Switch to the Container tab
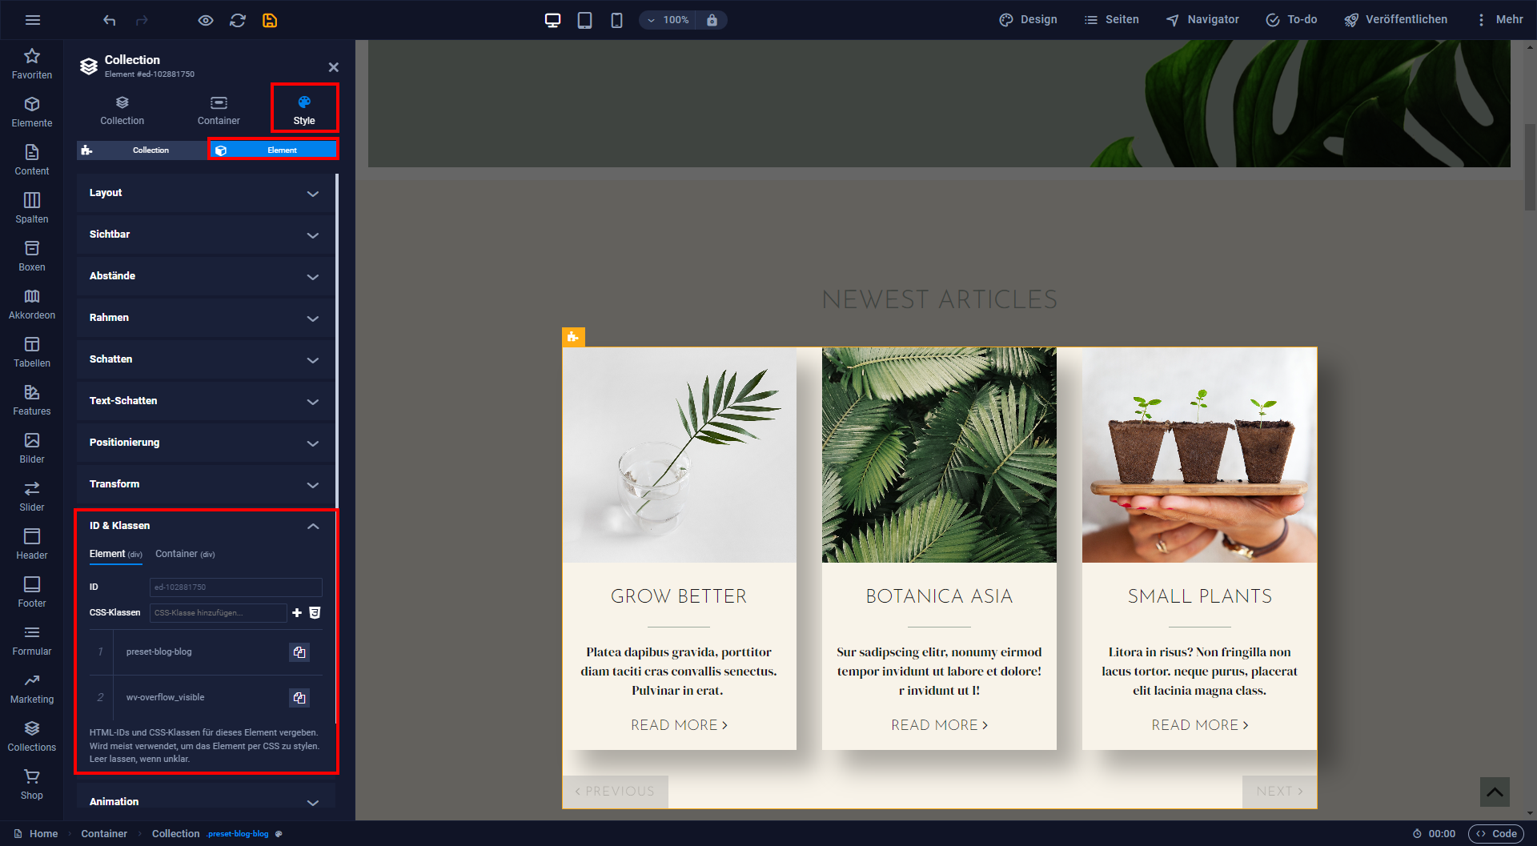1537x846 pixels. pos(219,110)
